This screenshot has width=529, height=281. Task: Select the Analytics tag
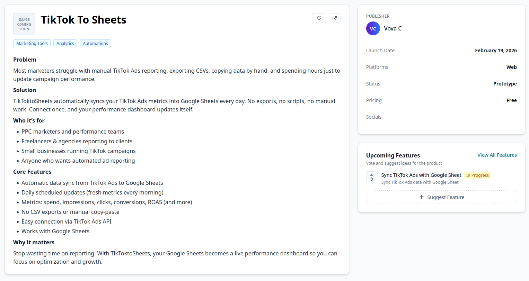pos(65,43)
